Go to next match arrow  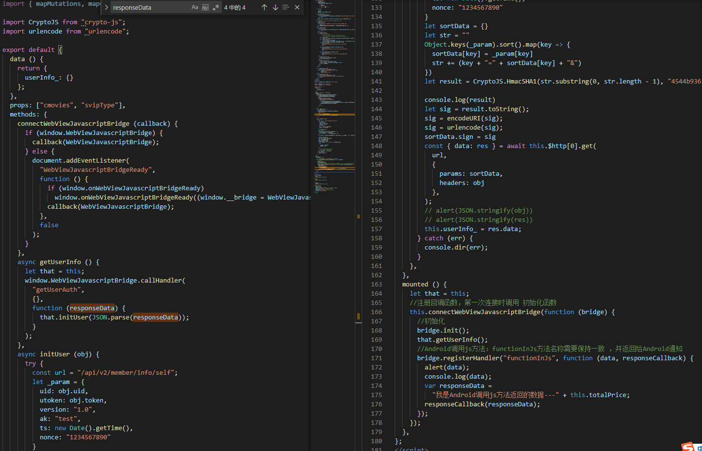(275, 7)
